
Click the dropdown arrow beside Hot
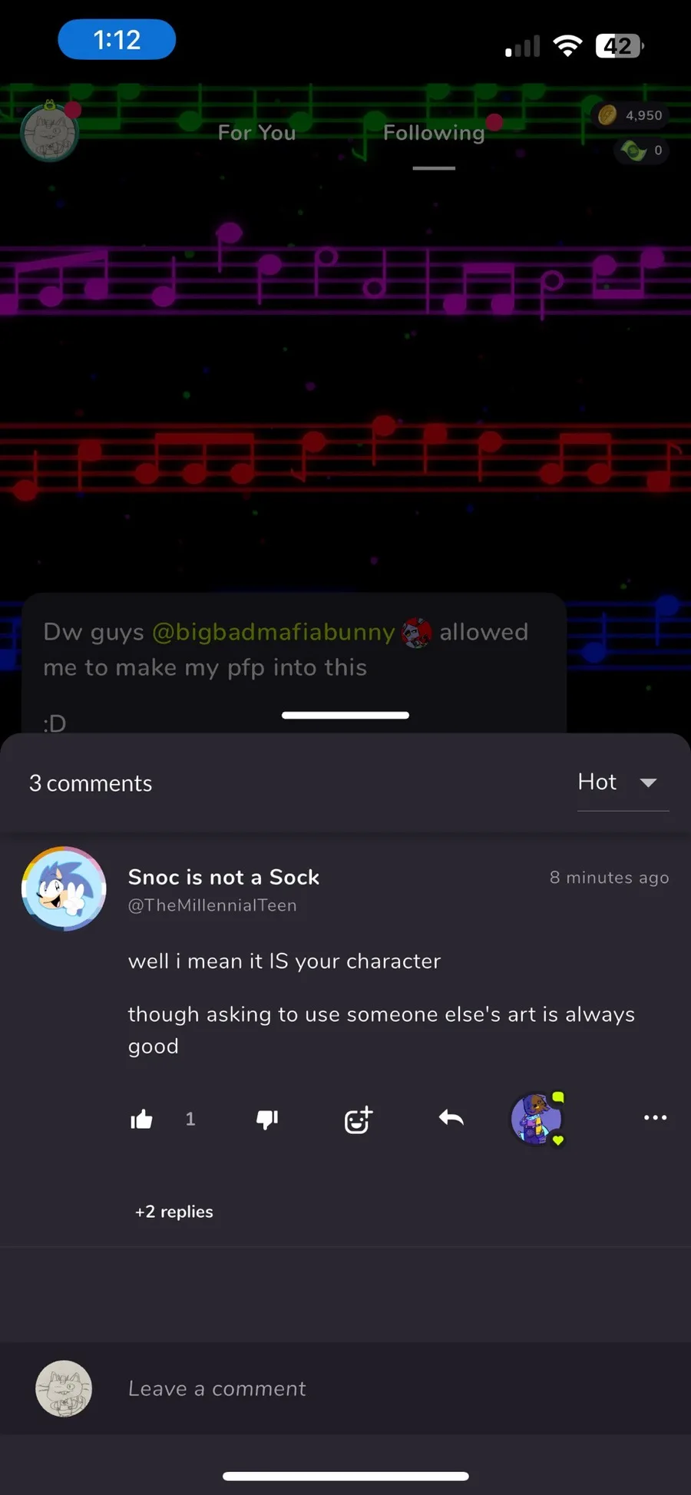coord(648,782)
